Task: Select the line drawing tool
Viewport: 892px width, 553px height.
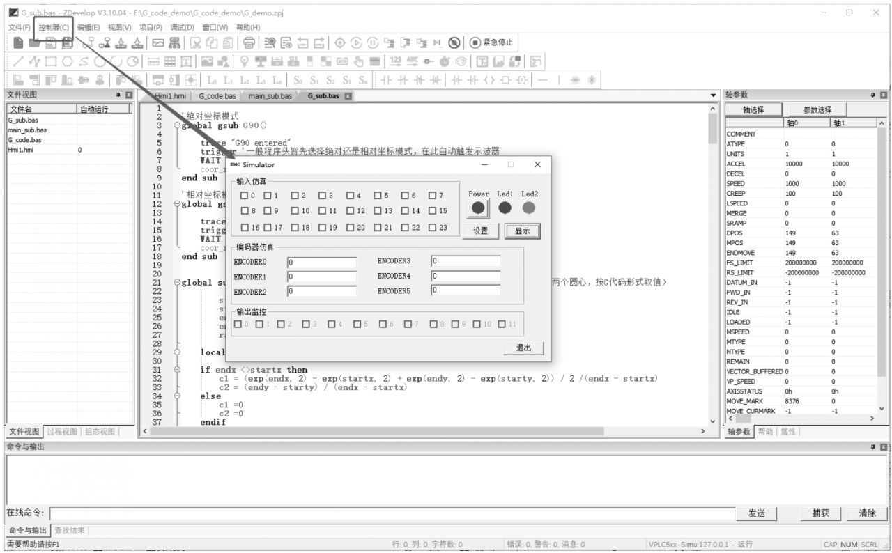Action: (x=17, y=62)
